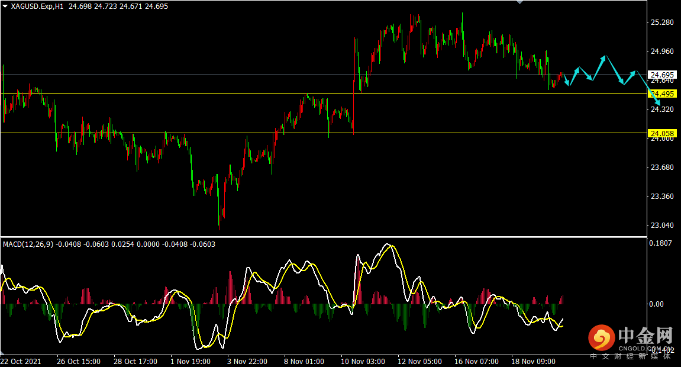Click the 22 Oct 2021 date label

pos(21,361)
